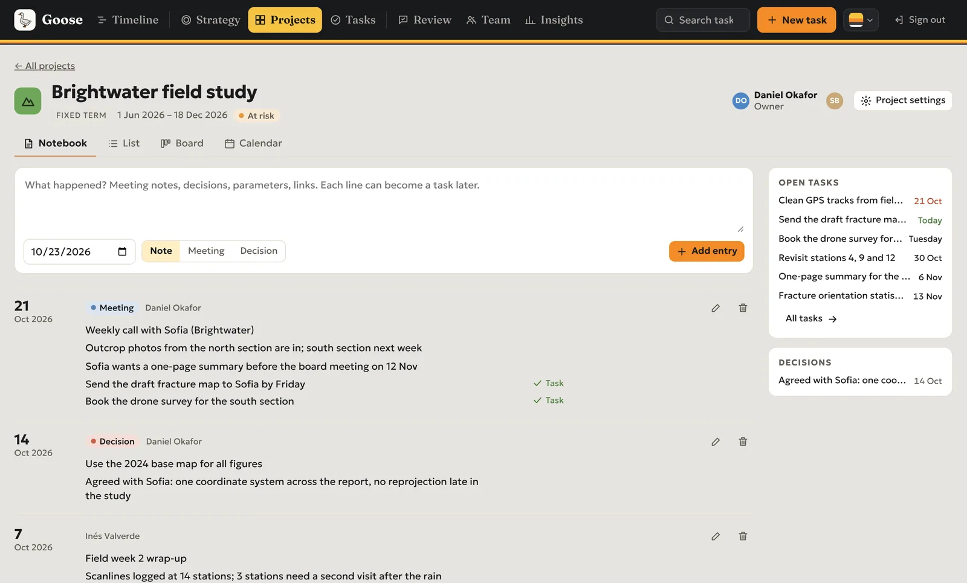Select the Notebook tab
This screenshot has width=967, height=583.
pyautogui.click(x=55, y=143)
